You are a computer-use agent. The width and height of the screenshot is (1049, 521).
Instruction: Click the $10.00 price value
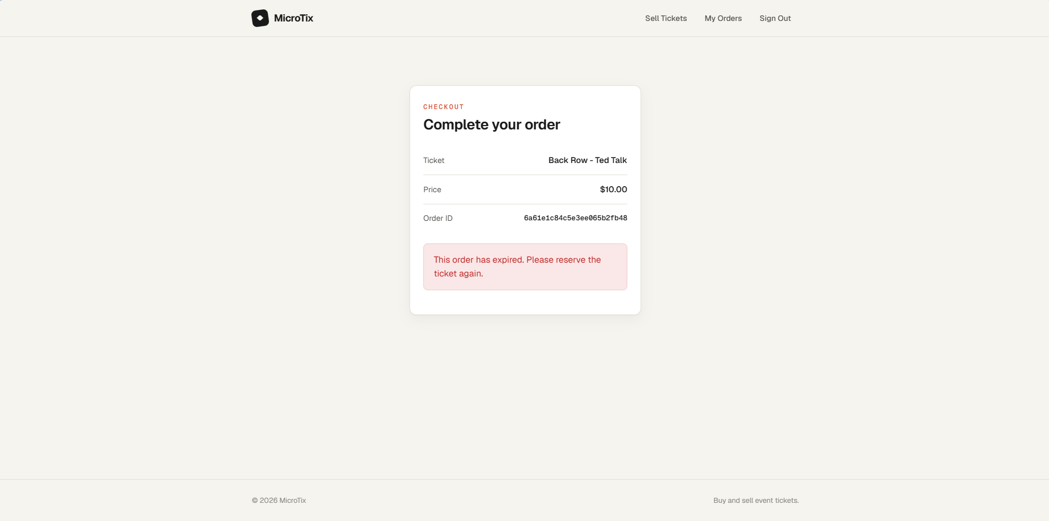point(614,189)
